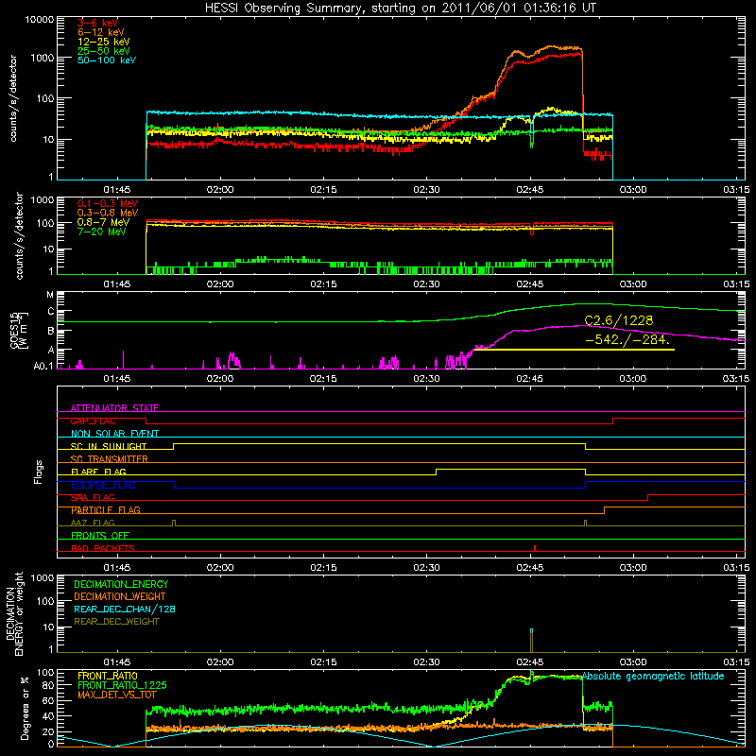The height and width of the screenshot is (756, 756).
Task: Click the 'FRONT_RATIO' legend label
Action: (108, 676)
